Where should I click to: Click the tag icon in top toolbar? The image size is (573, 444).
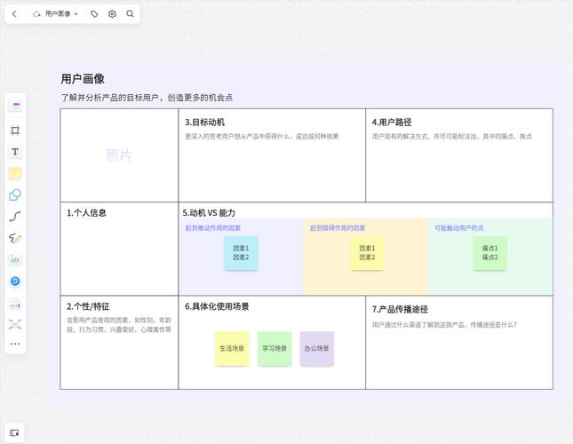pos(94,14)
